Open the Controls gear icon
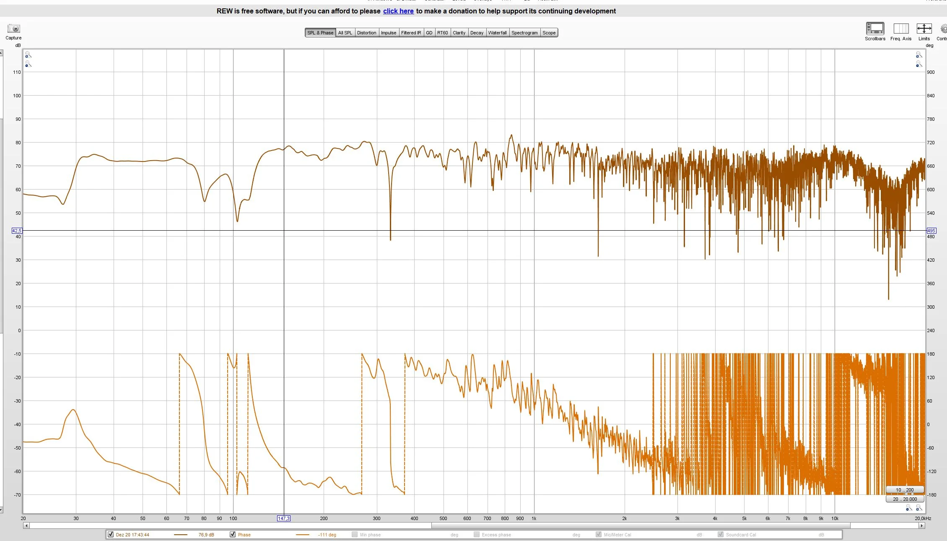 [944, 29]
